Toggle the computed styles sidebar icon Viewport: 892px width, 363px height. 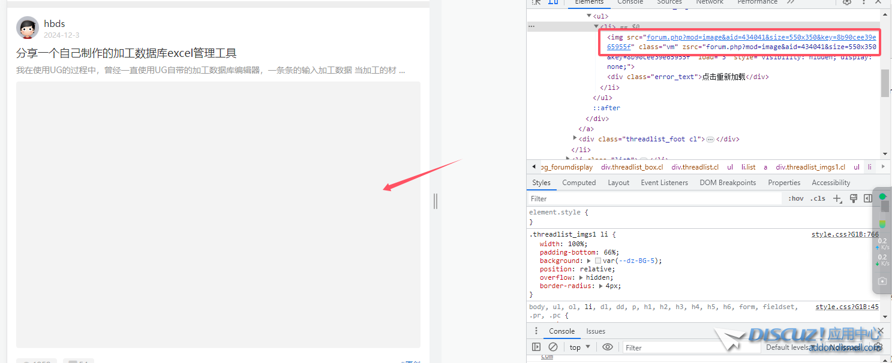pyautogui.click(x=867, y=198)
